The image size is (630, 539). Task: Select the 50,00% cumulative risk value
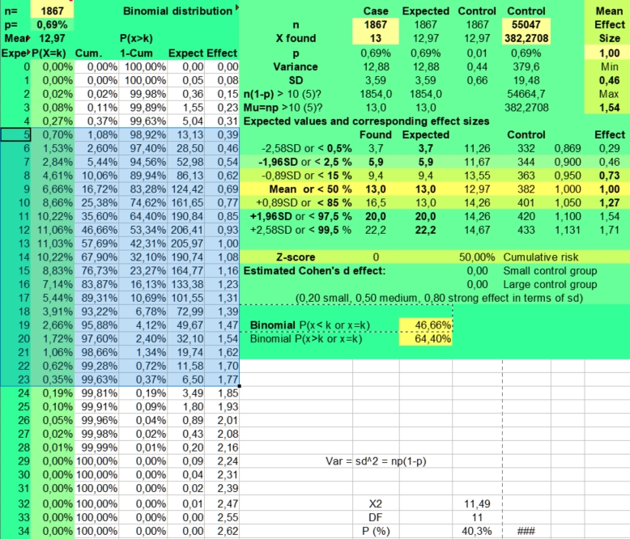pos(477,257)
